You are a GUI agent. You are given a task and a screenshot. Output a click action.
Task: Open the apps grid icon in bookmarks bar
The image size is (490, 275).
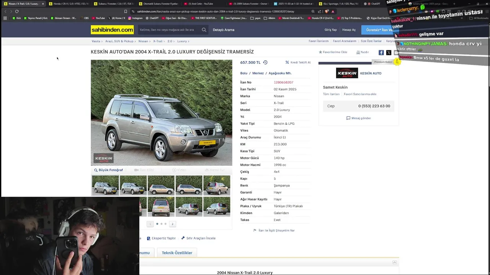pos(5,18)
